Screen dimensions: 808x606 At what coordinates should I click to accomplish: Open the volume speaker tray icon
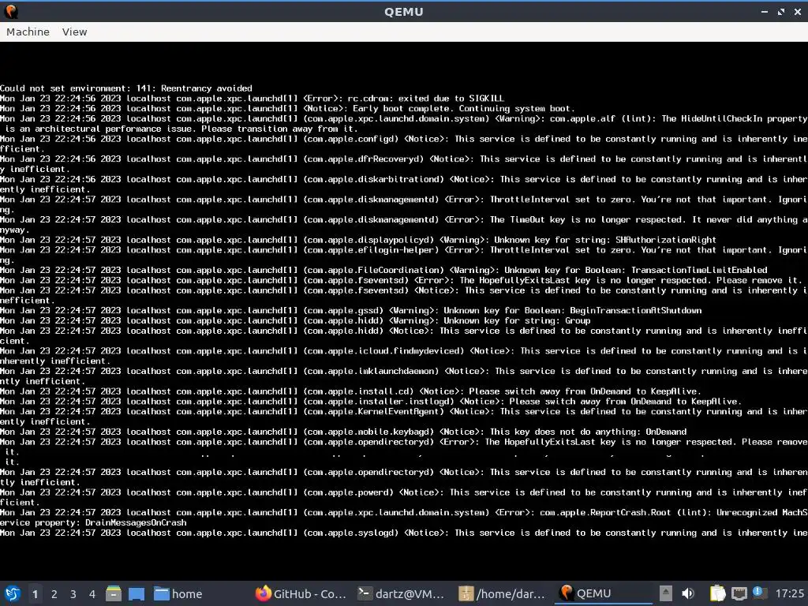tap(688, 593)
